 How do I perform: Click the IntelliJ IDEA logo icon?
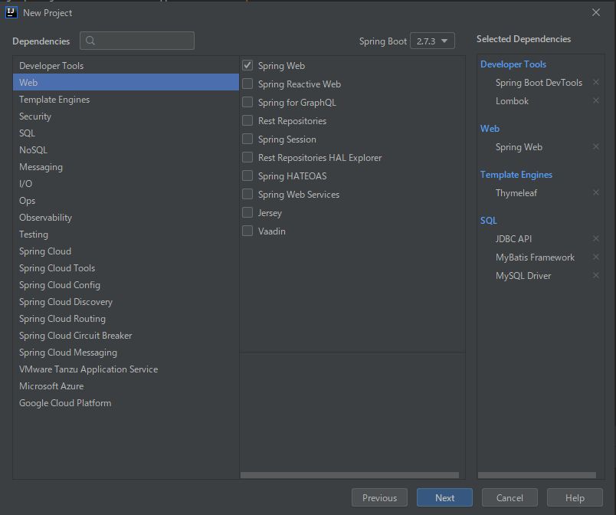pos(11,12)
